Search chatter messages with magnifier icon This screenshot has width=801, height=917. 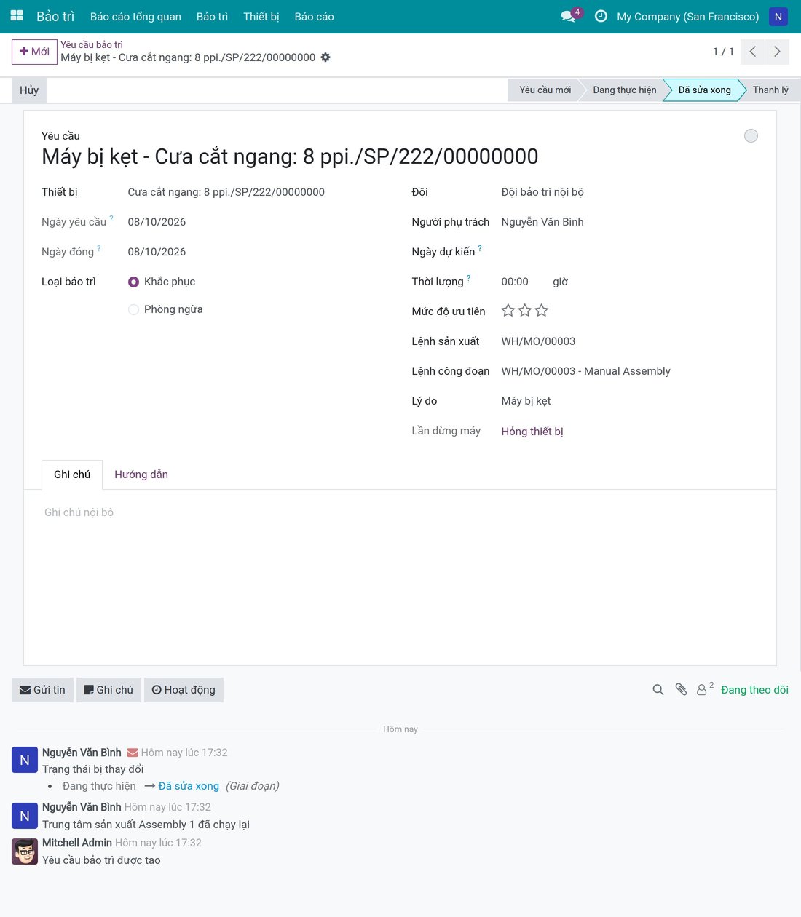pyautogui.click(x=658, y=690)
